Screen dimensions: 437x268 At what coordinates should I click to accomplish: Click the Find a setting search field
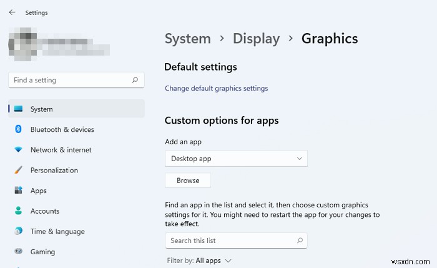point(69,80)
